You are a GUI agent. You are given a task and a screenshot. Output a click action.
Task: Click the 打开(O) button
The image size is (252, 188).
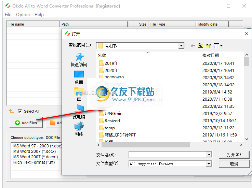click(x=234, y=155)
